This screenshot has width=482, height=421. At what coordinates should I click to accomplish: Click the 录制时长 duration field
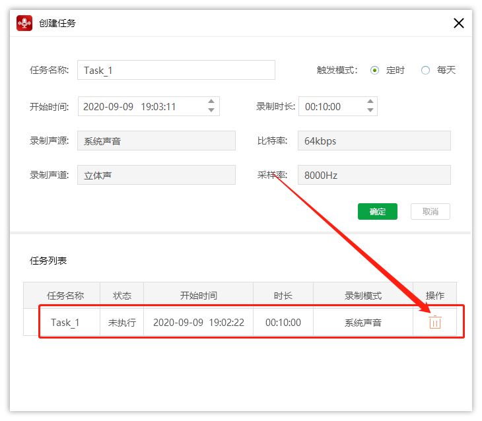click(x=330, y=106)
